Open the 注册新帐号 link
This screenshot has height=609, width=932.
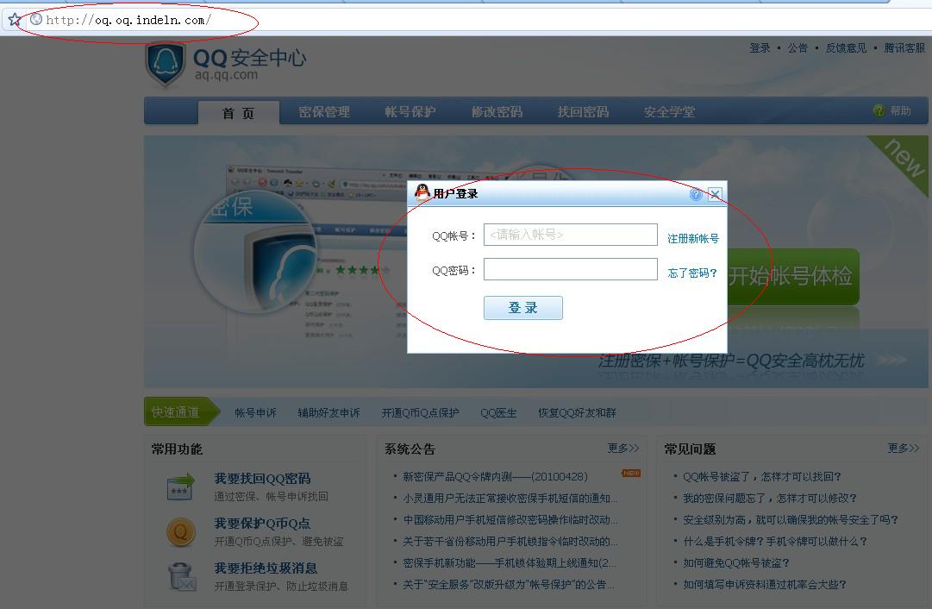click(692, 238)
